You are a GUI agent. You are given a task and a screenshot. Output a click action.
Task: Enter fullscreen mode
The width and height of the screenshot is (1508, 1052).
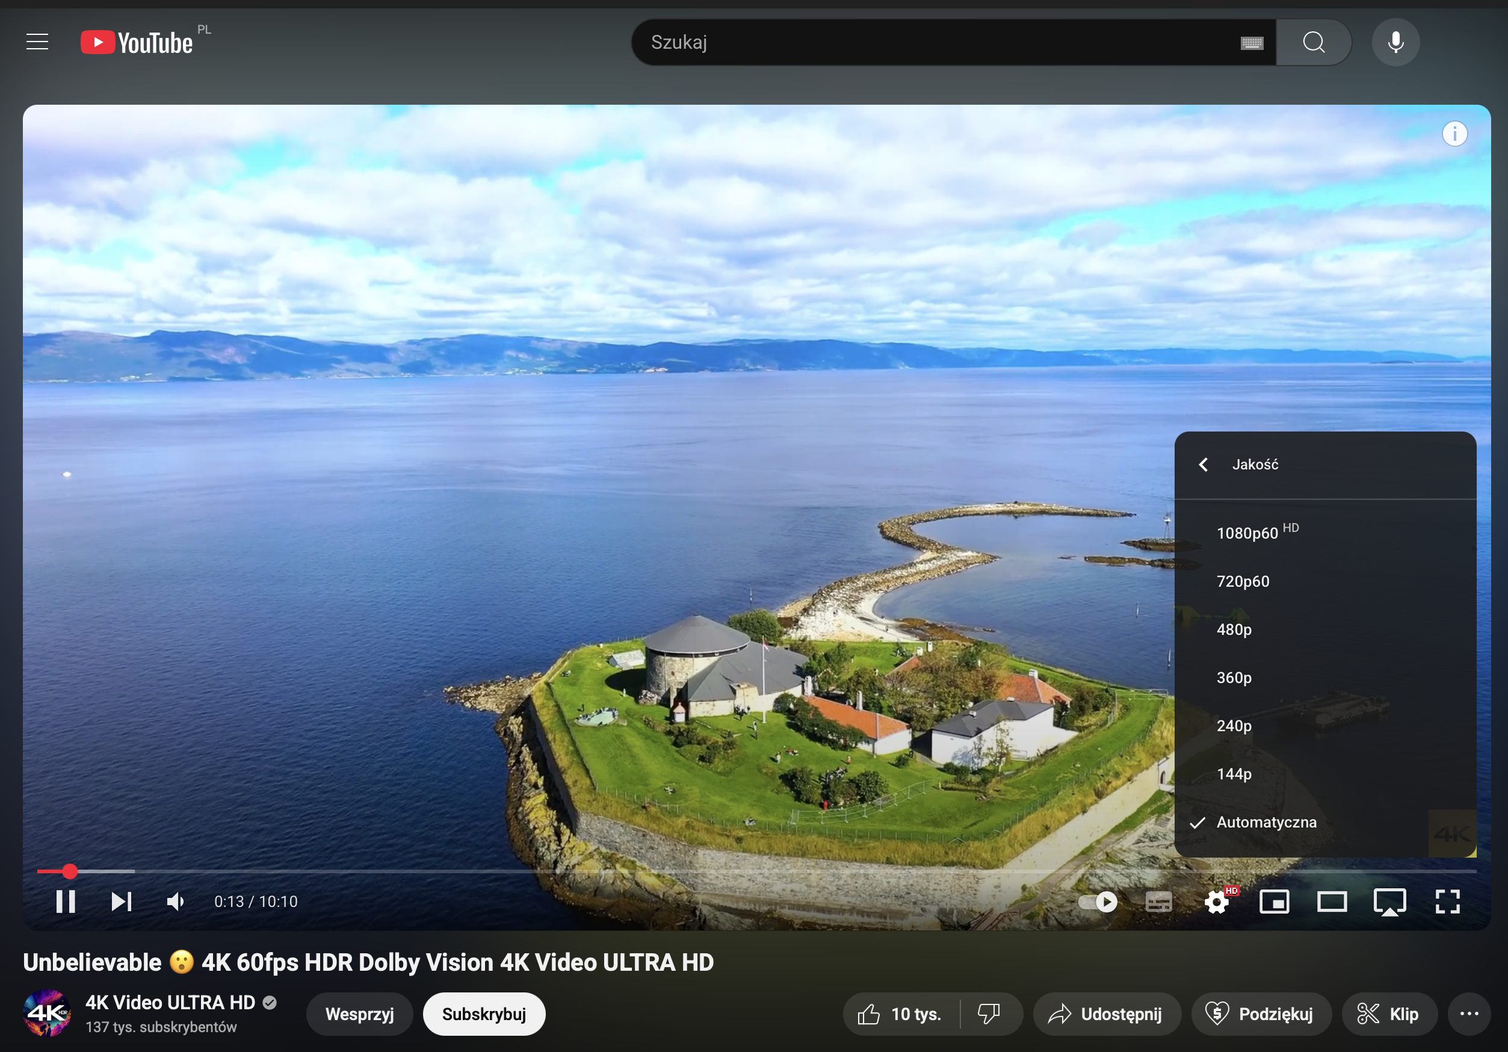1447,901
